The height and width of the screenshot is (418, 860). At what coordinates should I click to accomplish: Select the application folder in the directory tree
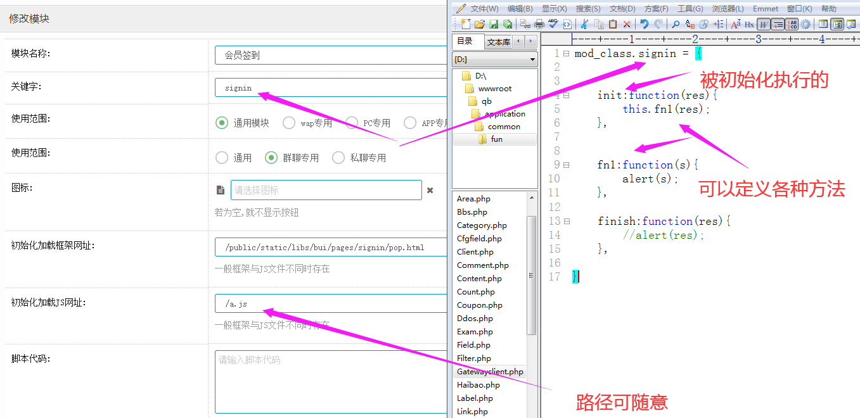[504, 114]
